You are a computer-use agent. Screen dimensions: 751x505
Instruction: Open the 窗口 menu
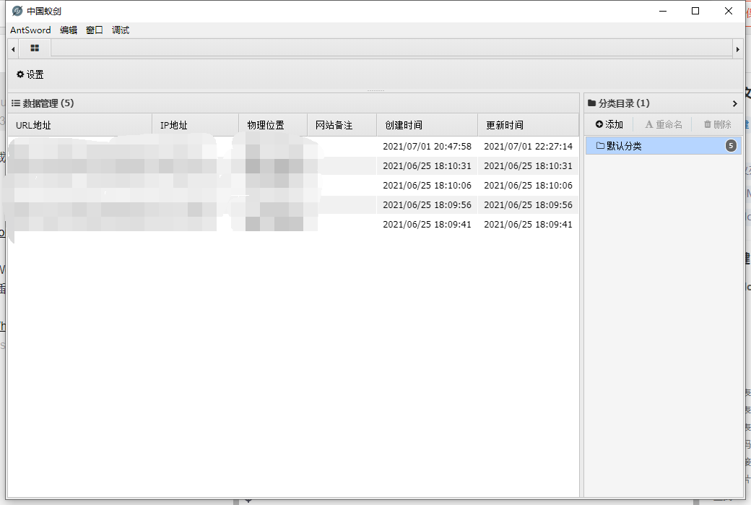pos(95,30)
